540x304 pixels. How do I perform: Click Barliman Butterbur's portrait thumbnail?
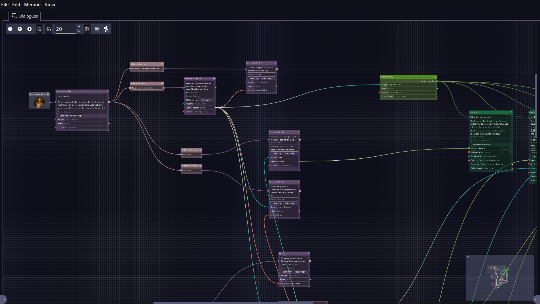39,102
